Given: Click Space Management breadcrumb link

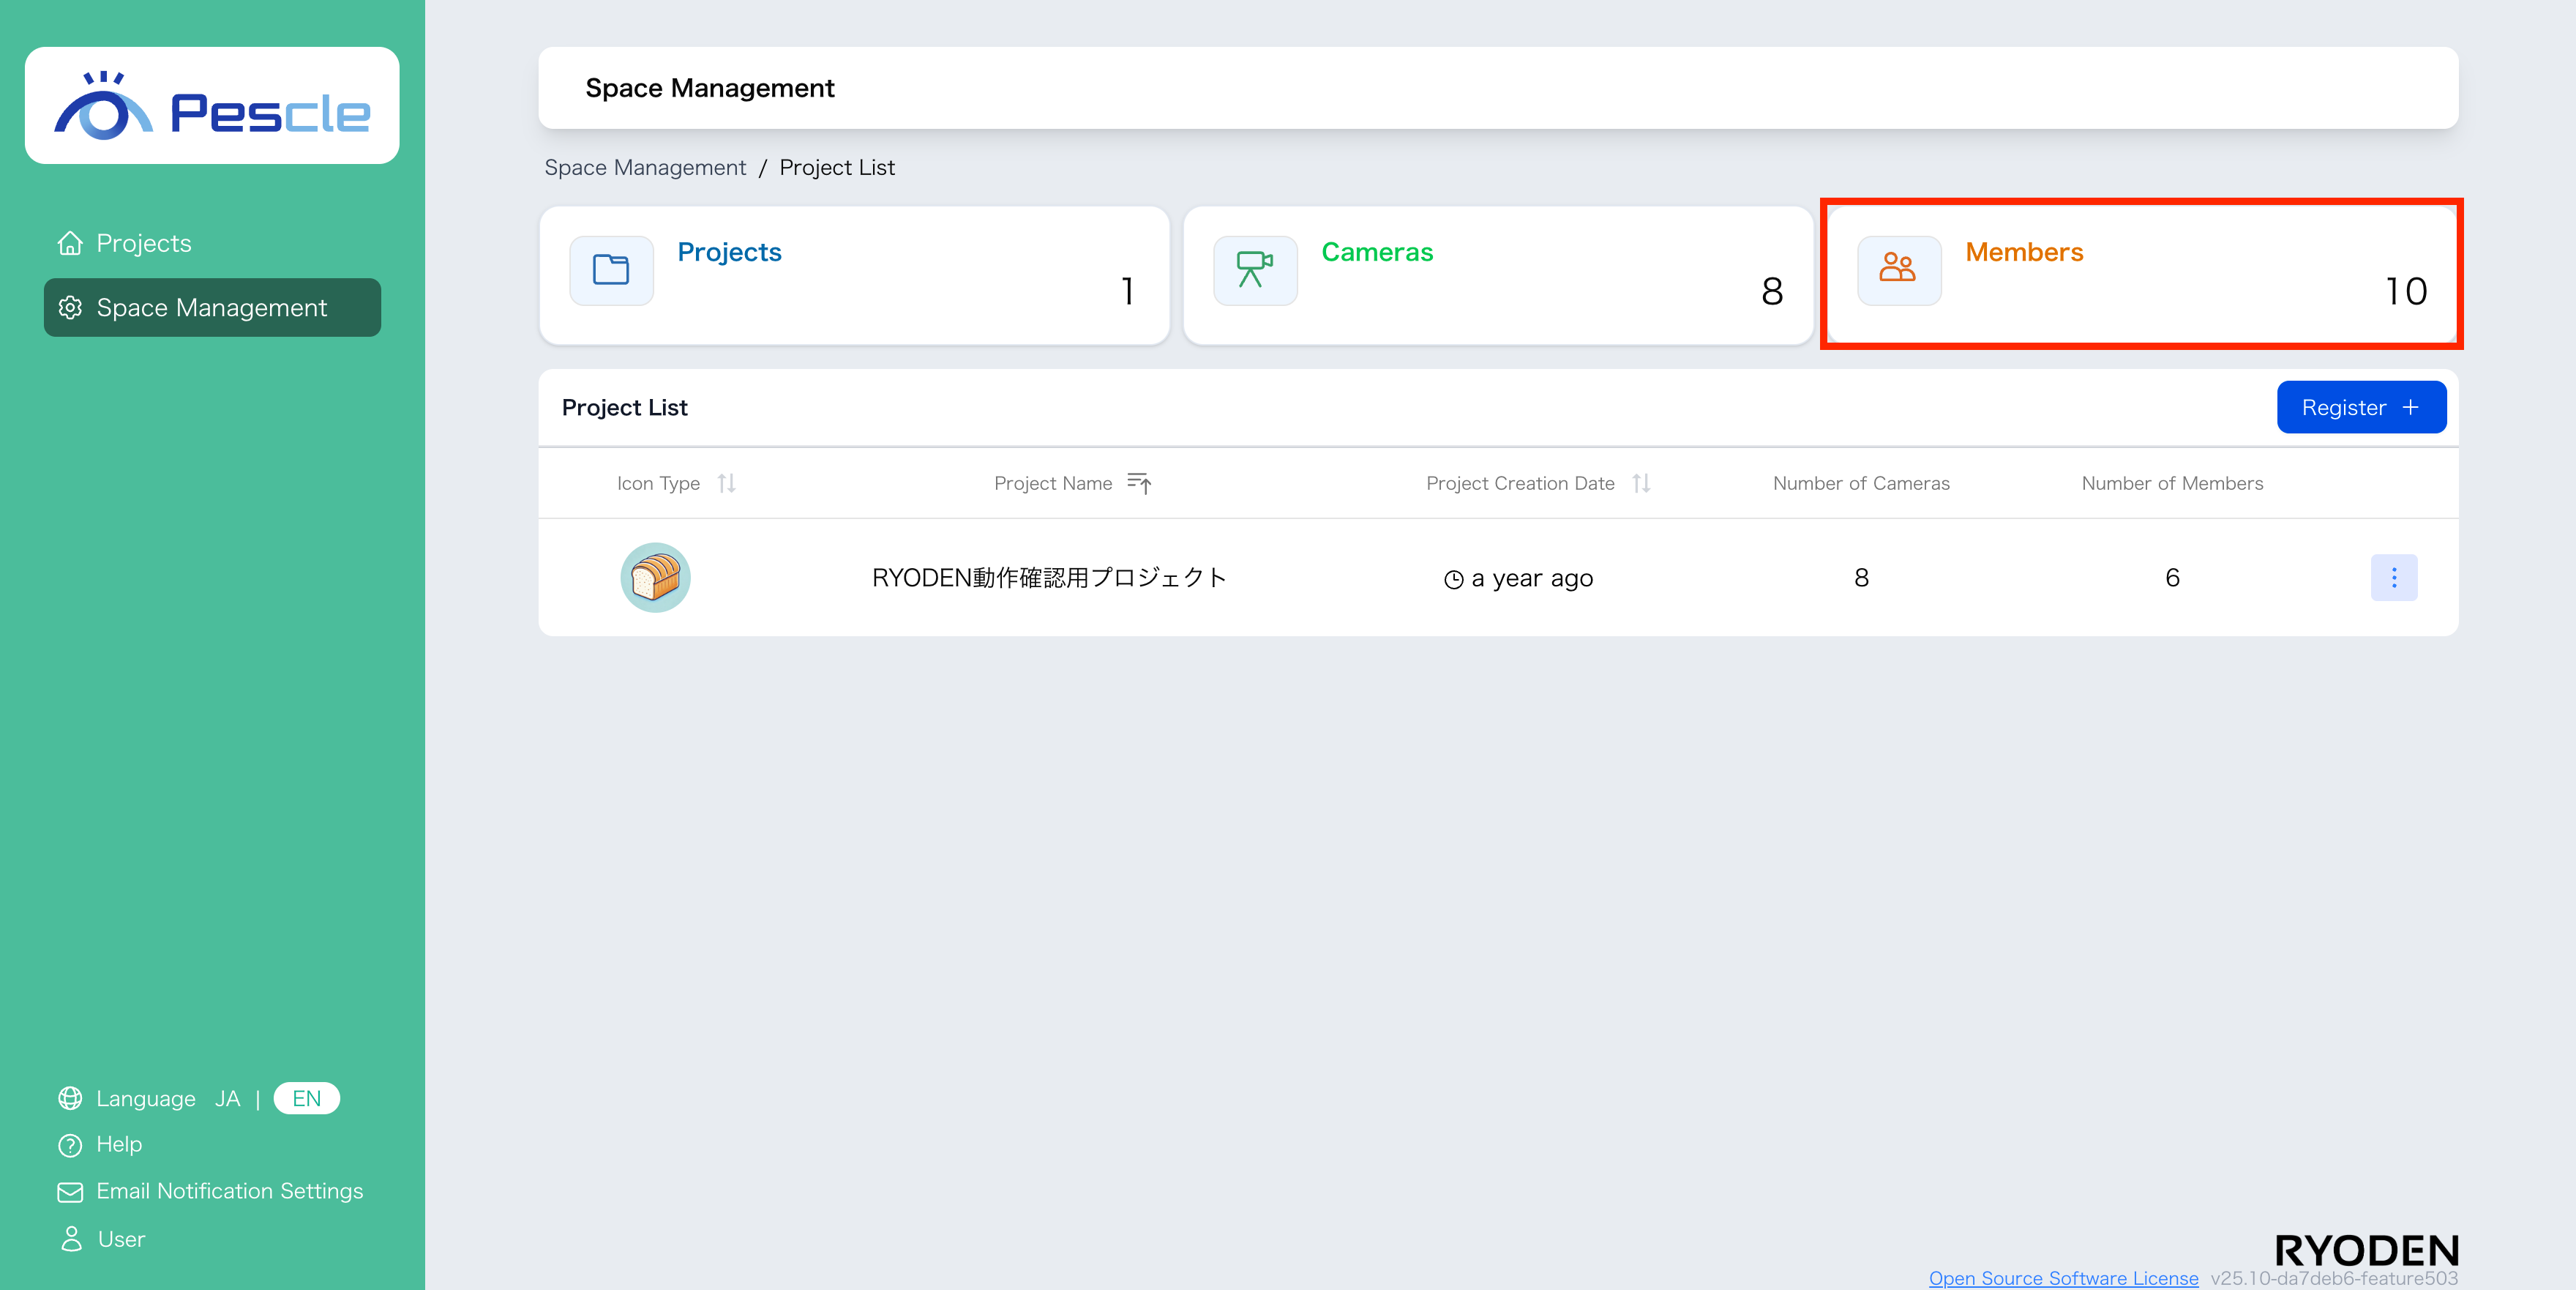Looking at the screenshot, I should (645, 167).
